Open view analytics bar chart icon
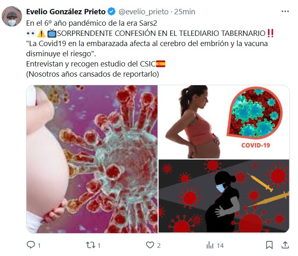This screenshot has height=256, width=298. click(x=210, y=245)
